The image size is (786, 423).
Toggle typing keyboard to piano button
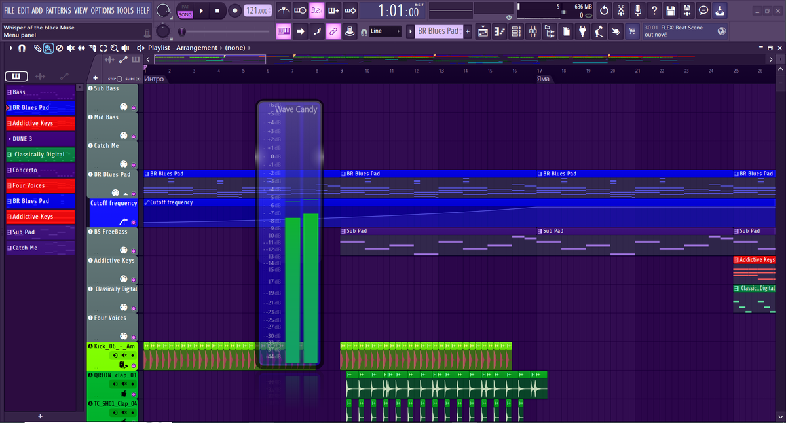click(x=284, y=31)
